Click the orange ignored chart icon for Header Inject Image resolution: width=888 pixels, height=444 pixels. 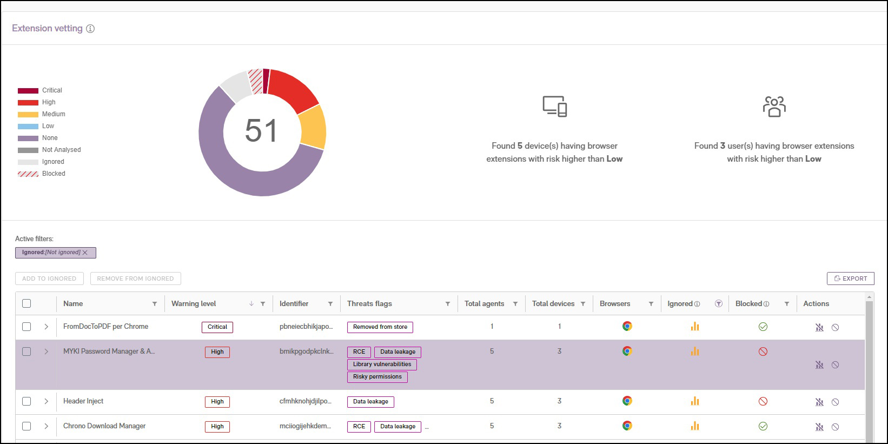(x=694, y=401)
